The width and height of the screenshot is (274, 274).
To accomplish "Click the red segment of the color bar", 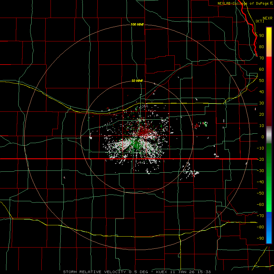I will click(269, 91).
